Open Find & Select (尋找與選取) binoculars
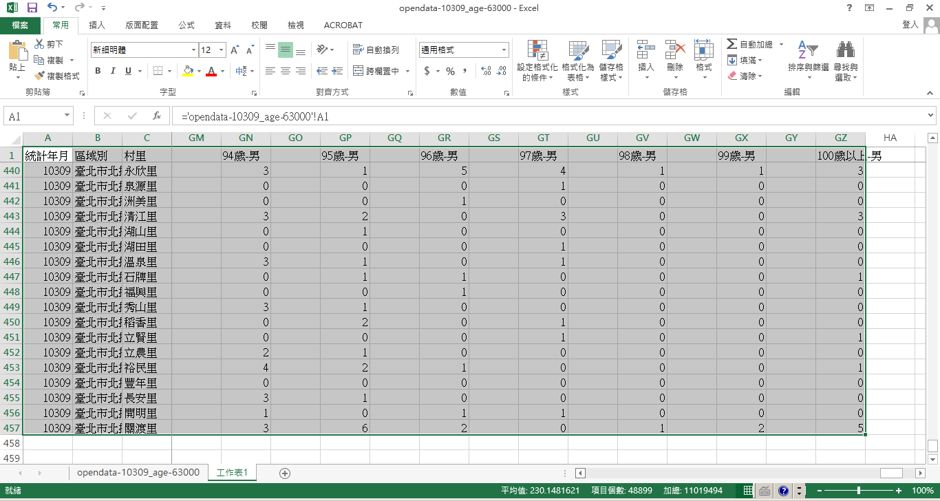940x501 pixels. [845, 61]
